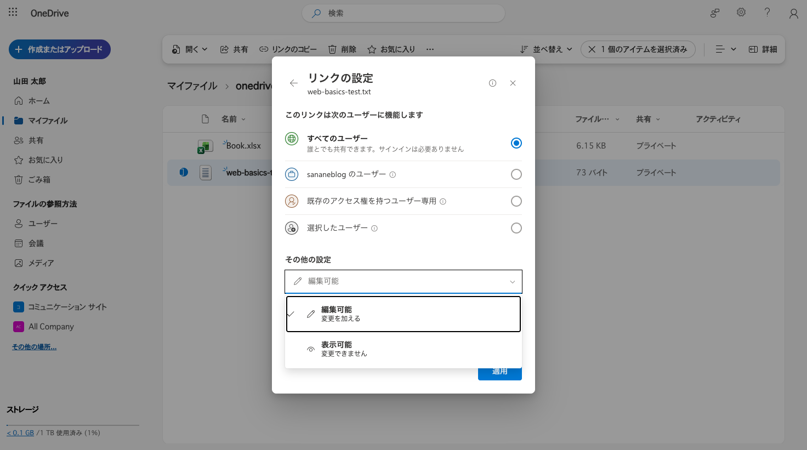The width and height of the screenshot is (807, 450).
Task: Select the すべてのユーザー radio button
Action: [516, 143]
